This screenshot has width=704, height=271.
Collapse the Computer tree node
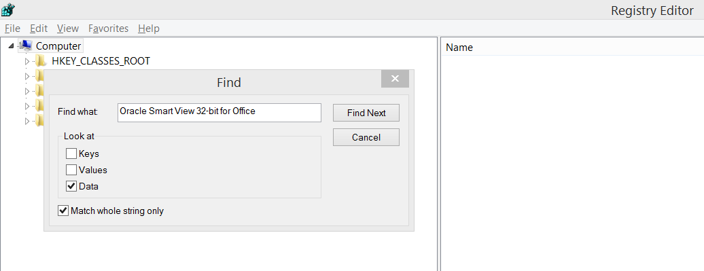coord(11,46)
